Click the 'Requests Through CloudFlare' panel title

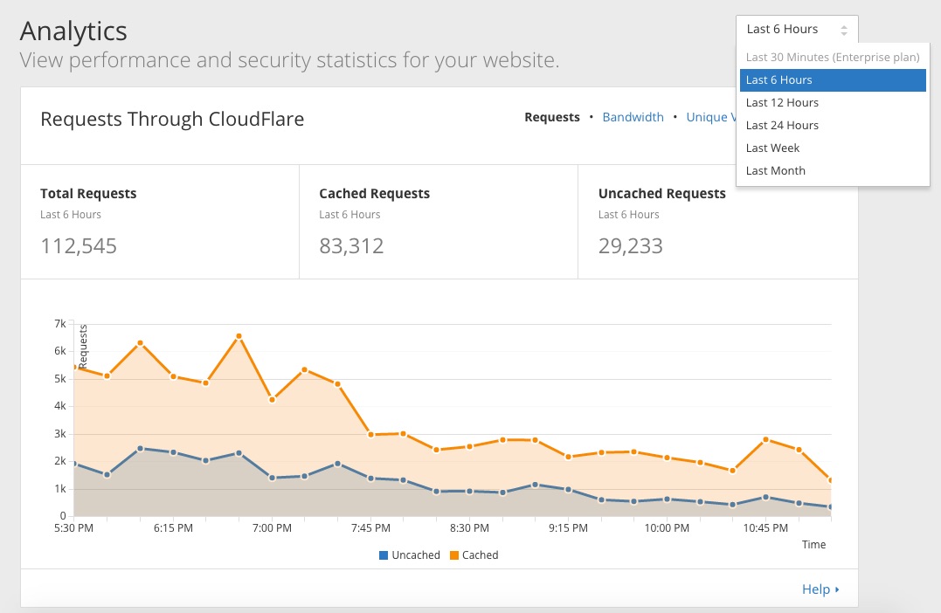tap(172, 119)
